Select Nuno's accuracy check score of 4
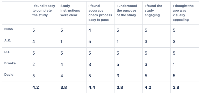 click(x=90, y=30)
